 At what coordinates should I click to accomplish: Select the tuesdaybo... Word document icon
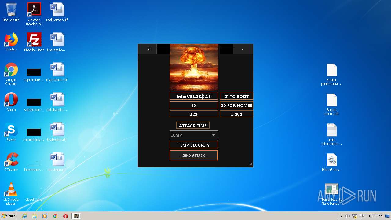[x=57, y=42]
